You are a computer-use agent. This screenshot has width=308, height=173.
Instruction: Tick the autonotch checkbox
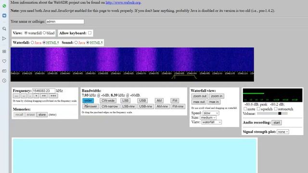coord(276,109)
